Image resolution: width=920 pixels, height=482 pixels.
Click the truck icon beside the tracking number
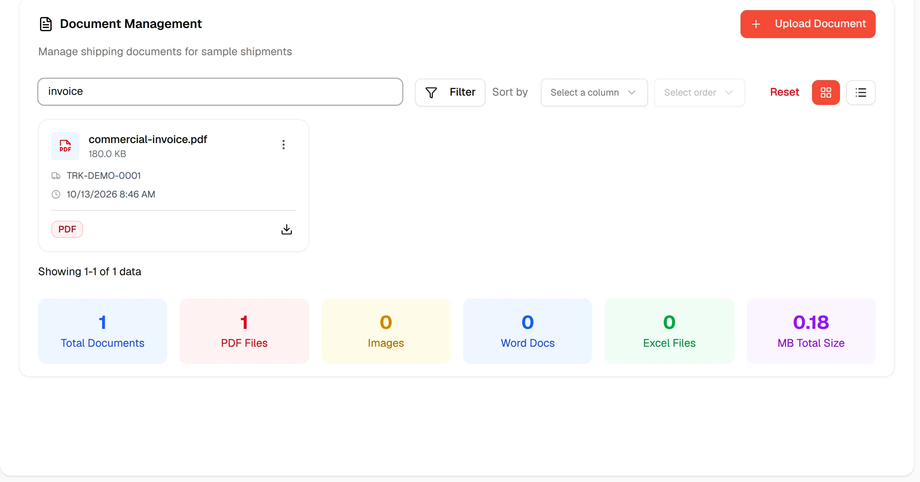pos(56,176)
